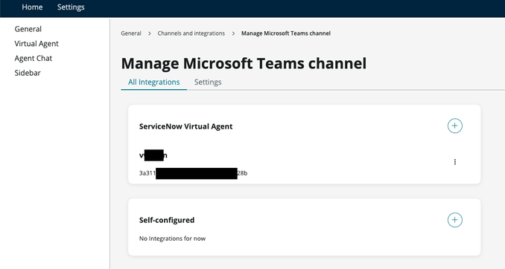505x269 pixels.
Task: Select Sidebar in the left navigation
Action: pos(28,73)
